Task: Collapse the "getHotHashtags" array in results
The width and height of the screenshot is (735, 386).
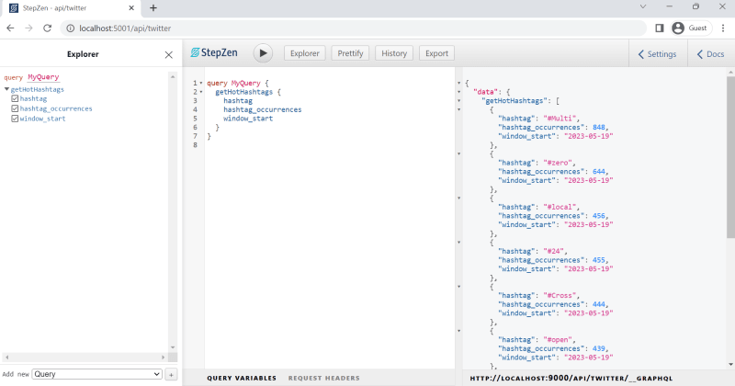Action: point(458,101)
